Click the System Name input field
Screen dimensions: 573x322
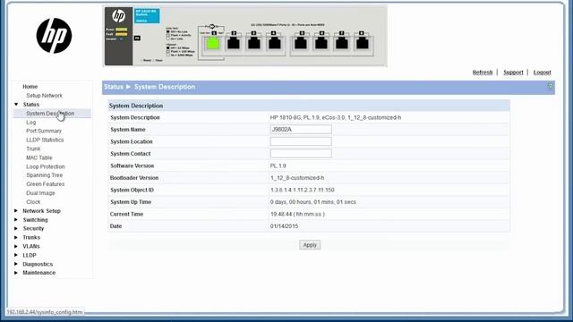[301, 129]
